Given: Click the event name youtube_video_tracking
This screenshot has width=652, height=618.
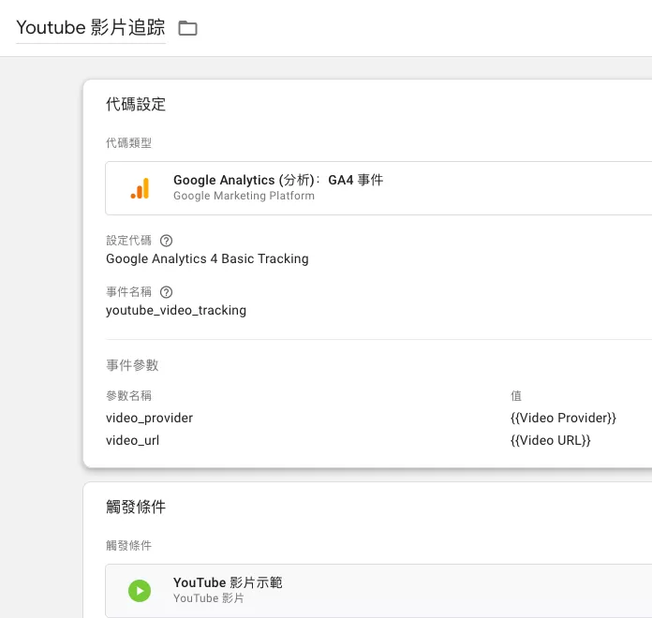Looking at the screenshot, I should point(176,311).
